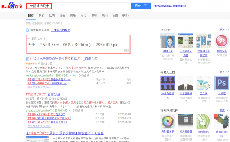The height and width of the screenshot is (142, 230).
Task: Click the 光影魔术手 text link
Action: coord(168,132)
